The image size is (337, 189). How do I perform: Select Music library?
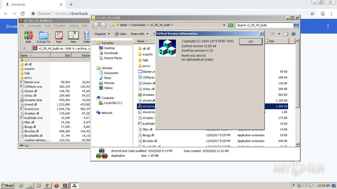105,78
